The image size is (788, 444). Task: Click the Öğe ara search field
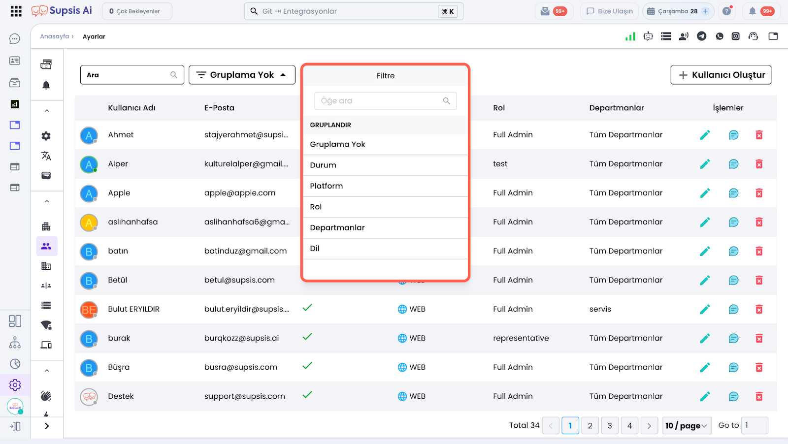[x=380, y=101]
